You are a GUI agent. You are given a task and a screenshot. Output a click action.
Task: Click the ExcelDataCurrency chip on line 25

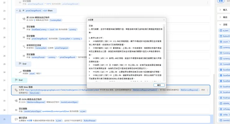click(39, 29)
